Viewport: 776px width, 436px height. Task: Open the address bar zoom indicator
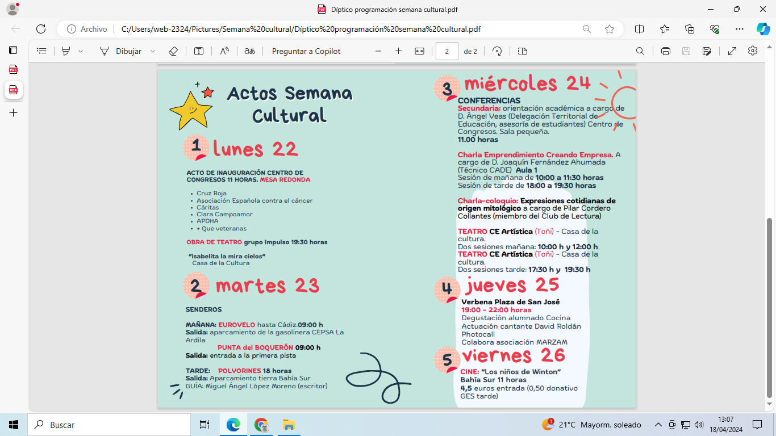tap(586, 29)
